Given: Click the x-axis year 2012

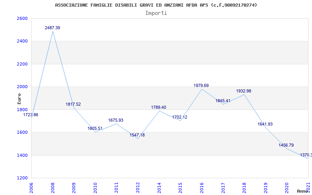Looking at the screenshot, I should pos(138,188).
